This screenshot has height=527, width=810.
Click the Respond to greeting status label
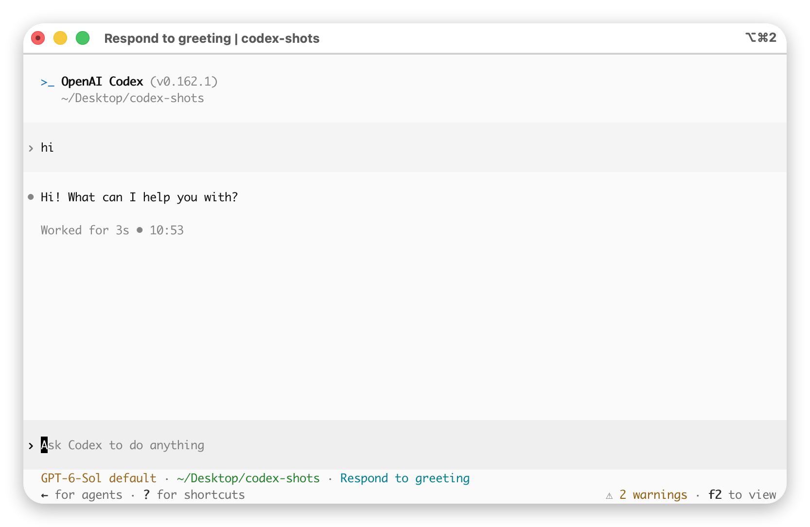[x=405, y=478]
